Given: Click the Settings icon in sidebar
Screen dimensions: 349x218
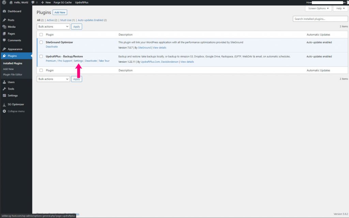Looking at the screenshot, I should (x=4, y=95).
